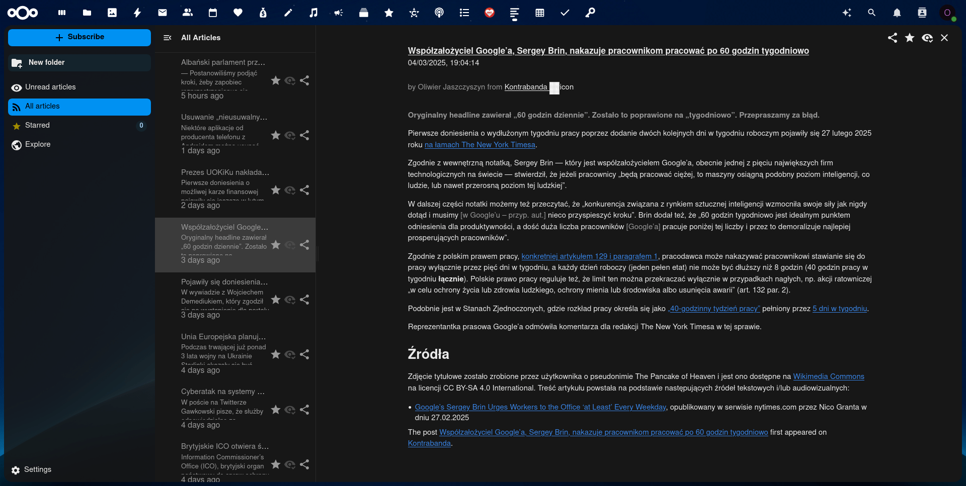Viewport: 966px width, 486px height.
Task: Collapse the article list with header toggle icon
Action: 168,38
